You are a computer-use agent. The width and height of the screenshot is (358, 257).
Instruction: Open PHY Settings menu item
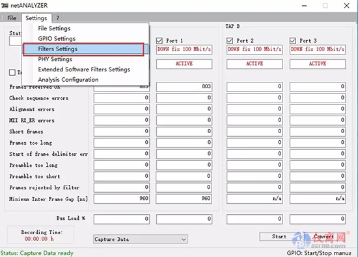pyautogui.click(x=55, y=59)
